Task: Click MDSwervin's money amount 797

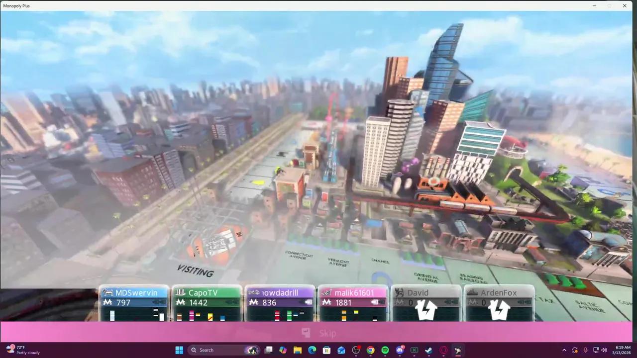Action: coord(123,302)
